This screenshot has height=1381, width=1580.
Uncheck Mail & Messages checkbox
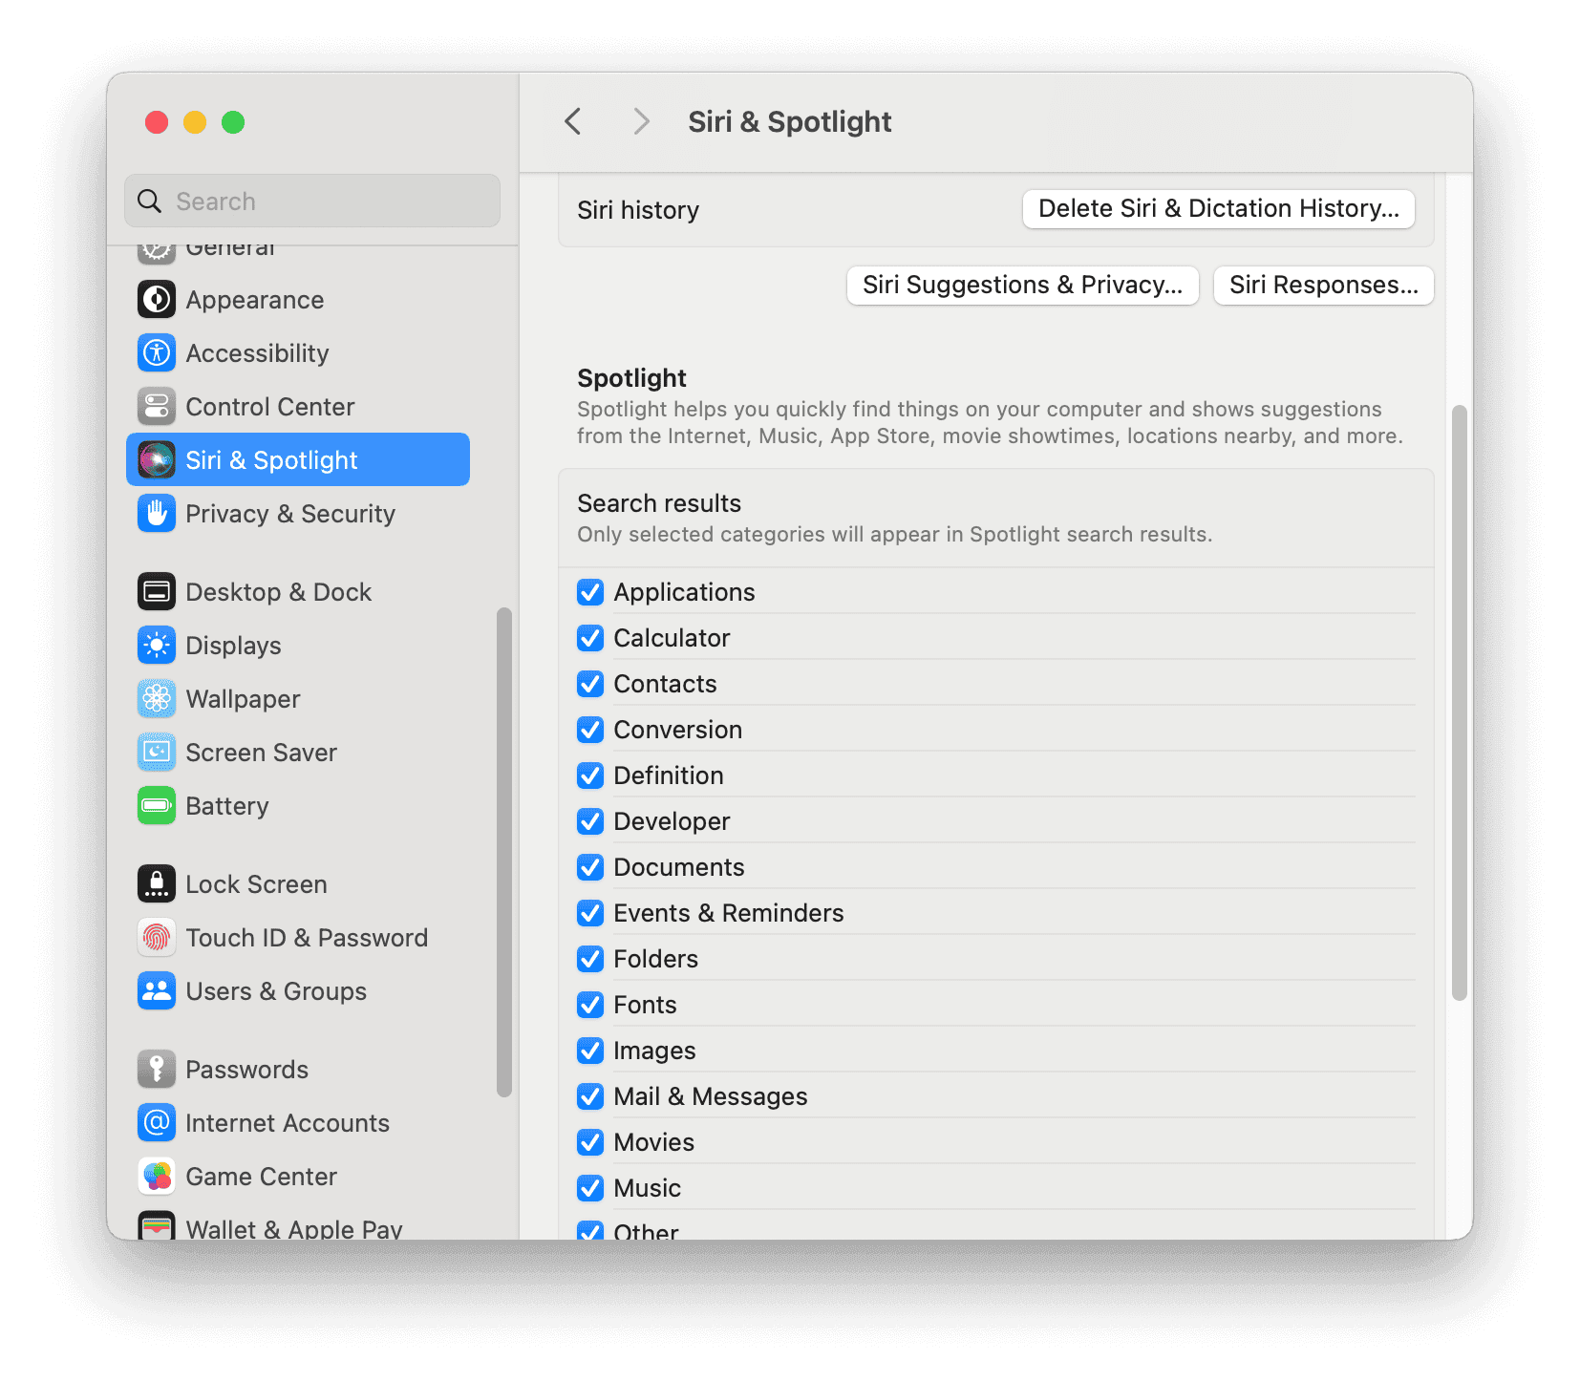(590, 1096)
